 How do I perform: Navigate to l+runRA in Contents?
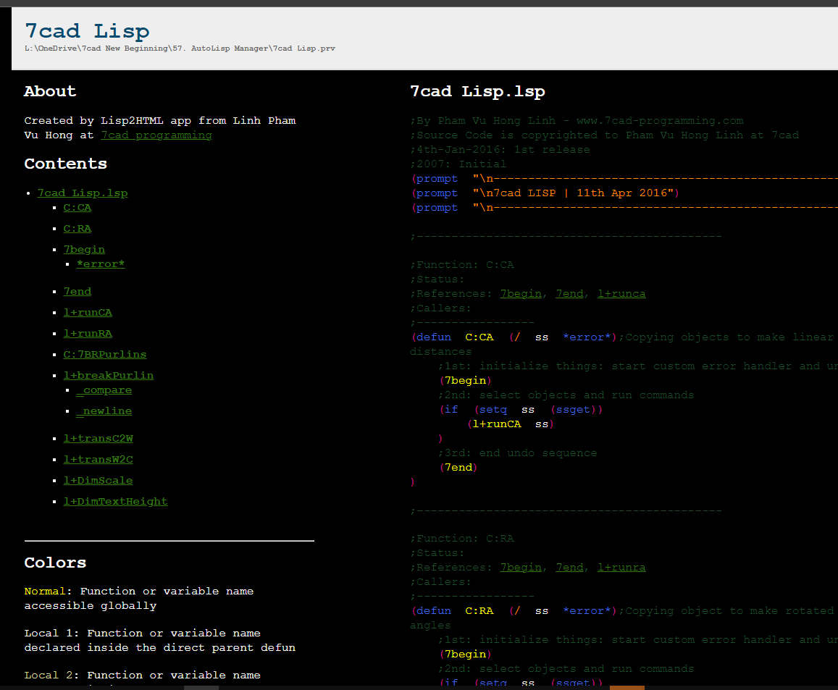tap(88, 334)
